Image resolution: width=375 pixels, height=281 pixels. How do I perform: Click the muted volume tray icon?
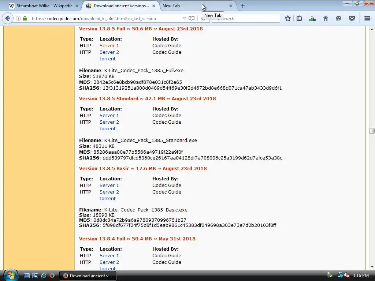pyautogui.click(x=347, y=276)
